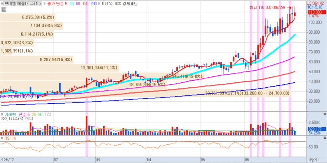The image size is (327, 163).
Task: Open the grid table icon below the chart title
Action: (4, 9)
